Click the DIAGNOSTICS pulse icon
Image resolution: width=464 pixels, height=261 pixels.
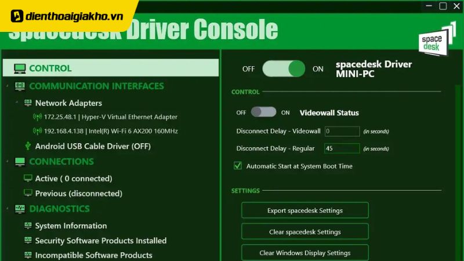click(20, 209)
